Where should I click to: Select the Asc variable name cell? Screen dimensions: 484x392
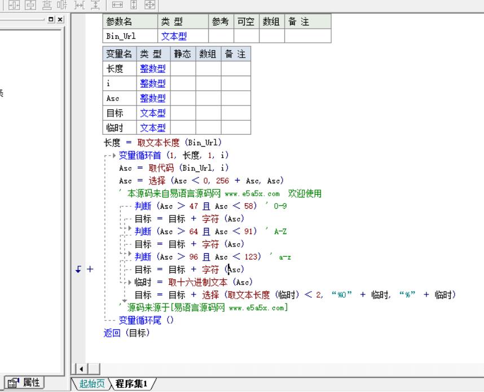pyautogui.click(x=120, y=98)
